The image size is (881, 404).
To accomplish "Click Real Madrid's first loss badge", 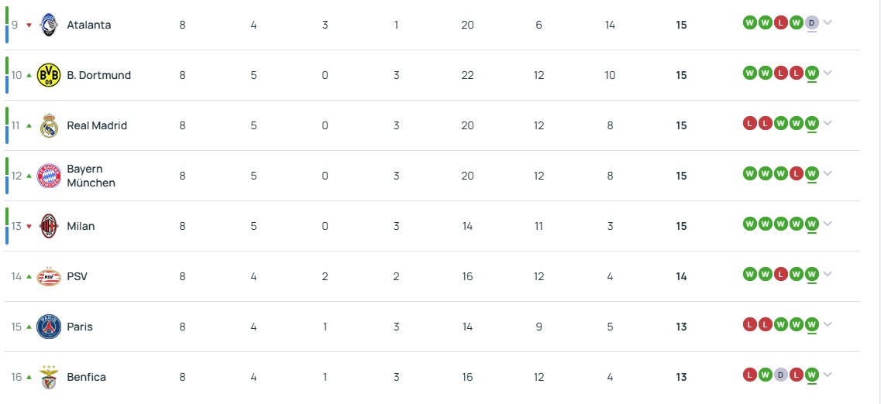I will (x=749, y=123).
